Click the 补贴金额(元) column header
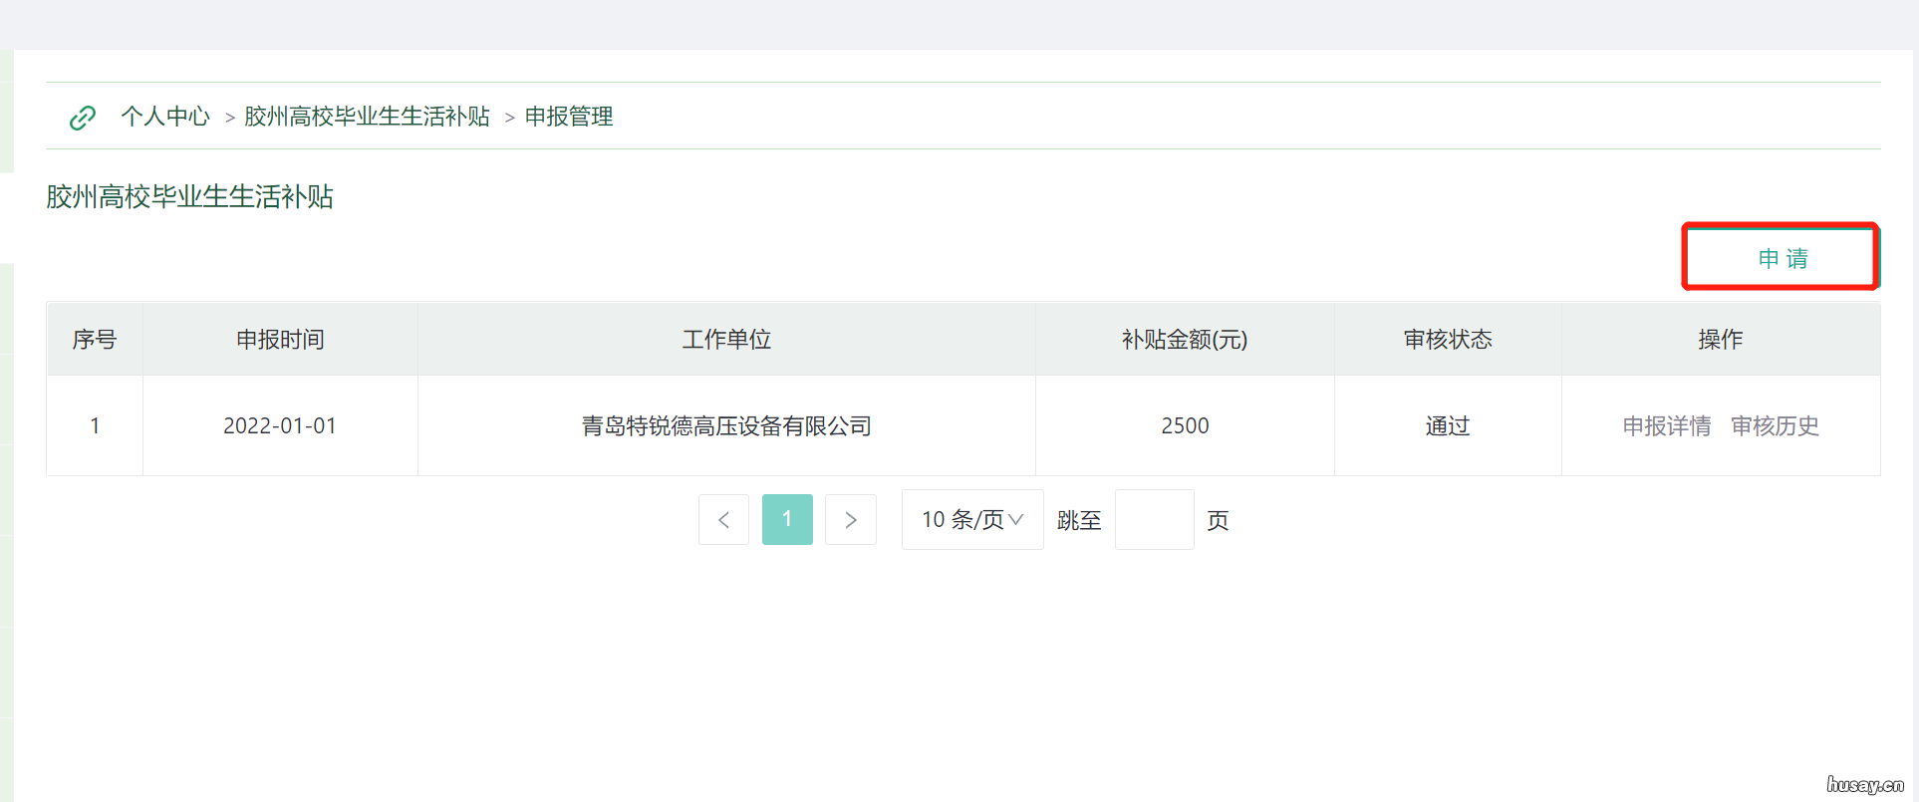Viewport: 1919px width, 802px height. pos(1184,340)
